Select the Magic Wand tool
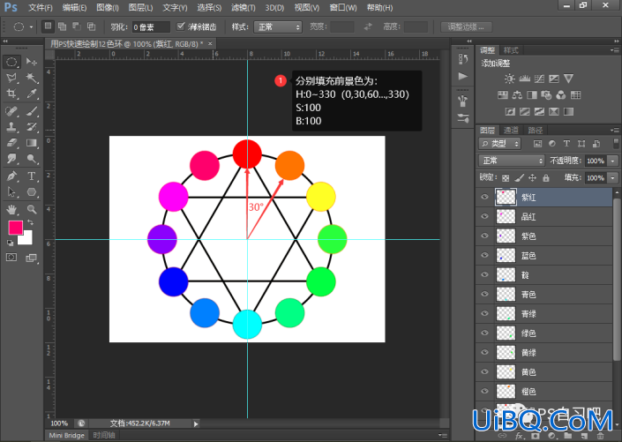The height and width of the screenshot is (442, 622). coord(32,78)
